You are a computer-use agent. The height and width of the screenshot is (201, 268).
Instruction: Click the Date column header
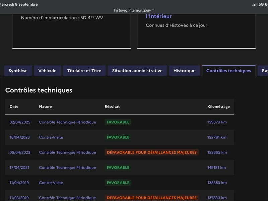(x=14, y=107)
